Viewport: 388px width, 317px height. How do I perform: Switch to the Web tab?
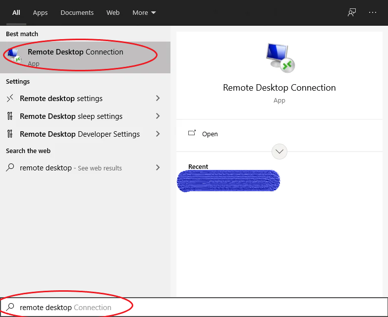point(113,12)
